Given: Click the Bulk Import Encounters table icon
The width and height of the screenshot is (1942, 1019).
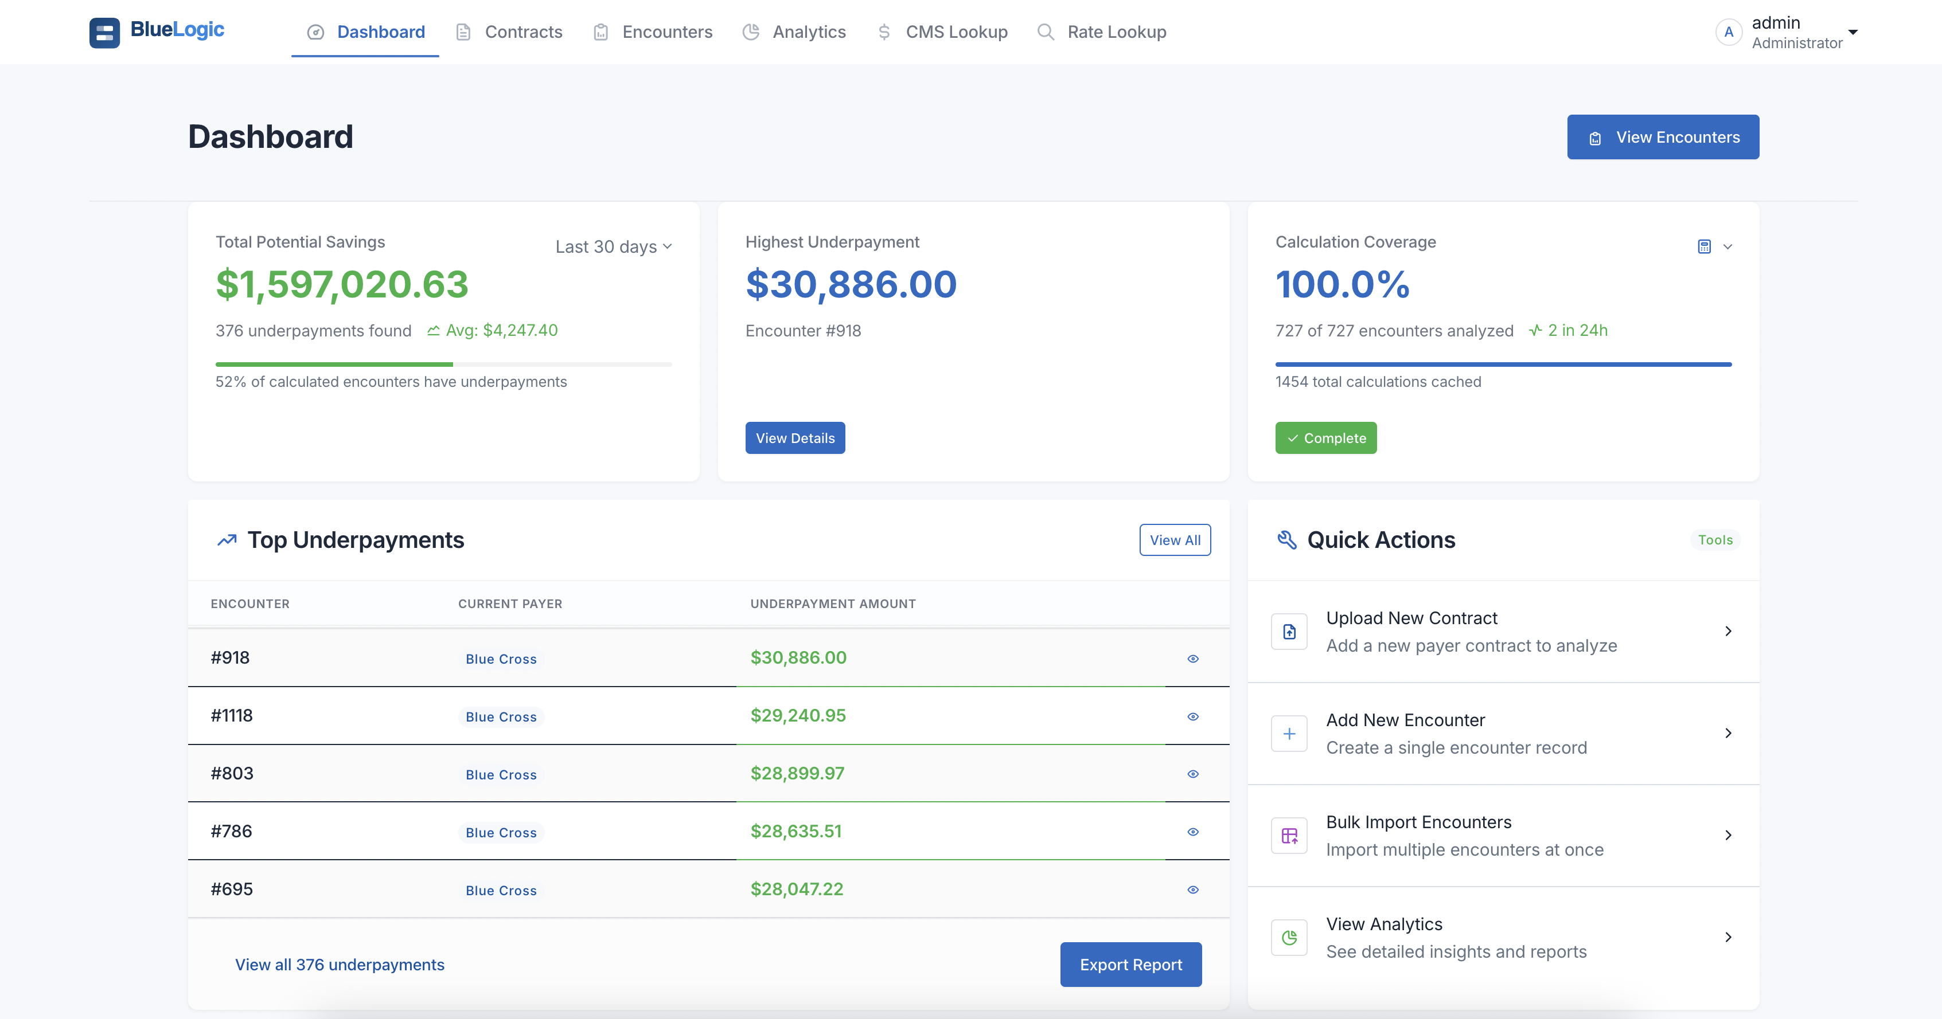Looking at the screenshot, I should point(1289,835).
